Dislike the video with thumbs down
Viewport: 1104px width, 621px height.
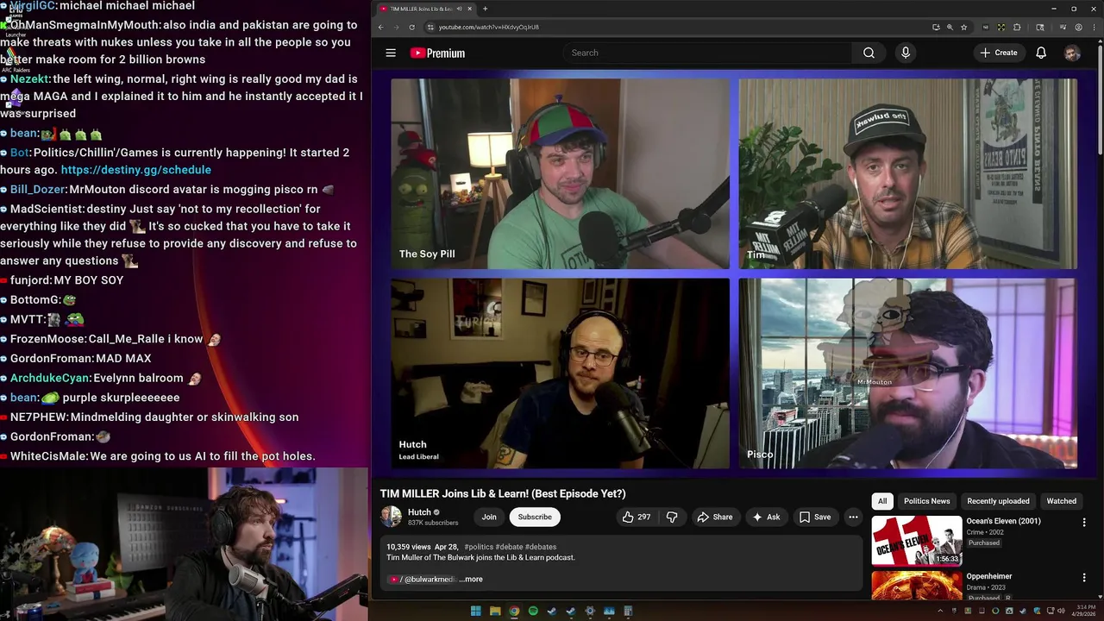[x=672, y=517]
